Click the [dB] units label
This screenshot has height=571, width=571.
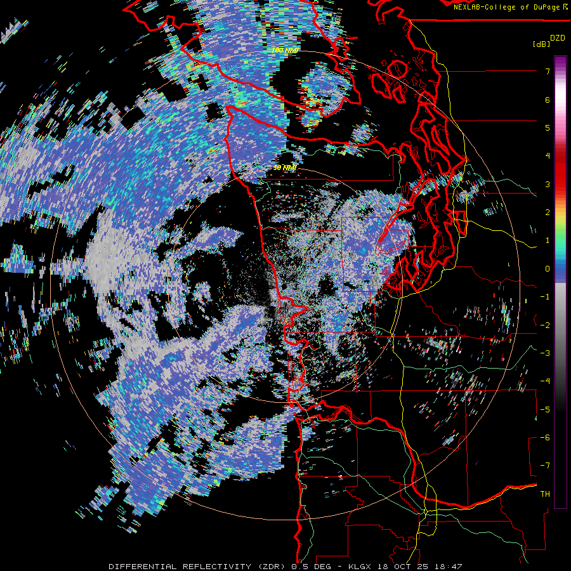542,44
